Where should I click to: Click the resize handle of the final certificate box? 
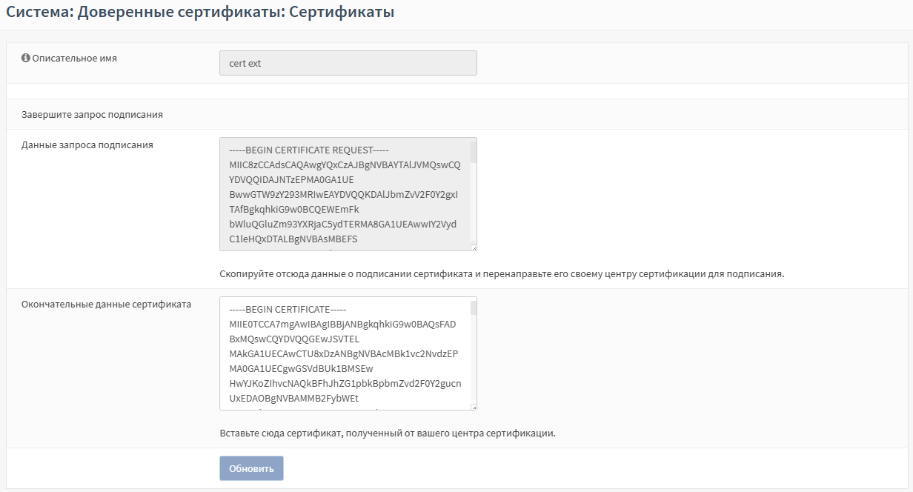(474, 406)
